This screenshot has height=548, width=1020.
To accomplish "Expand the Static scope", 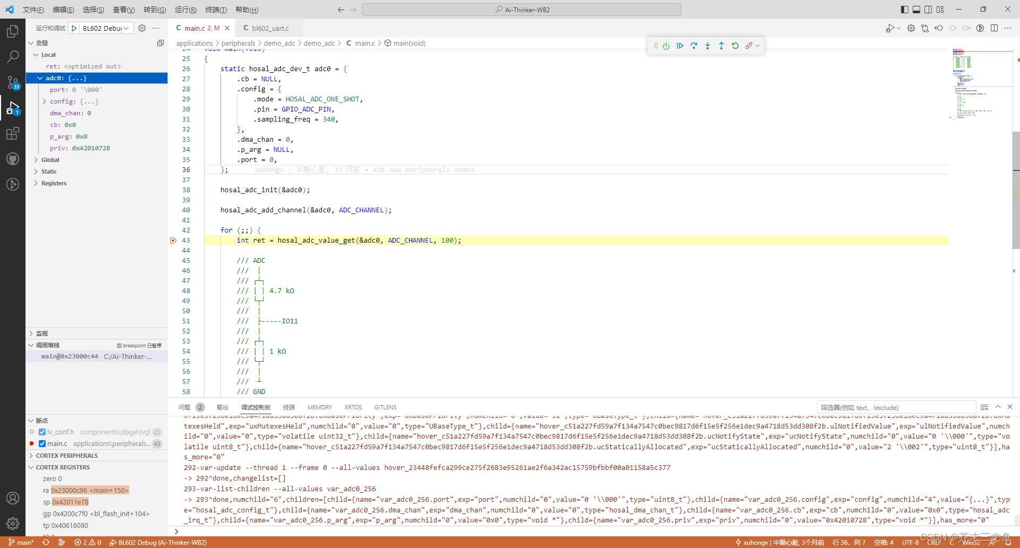I will [36, 172].
